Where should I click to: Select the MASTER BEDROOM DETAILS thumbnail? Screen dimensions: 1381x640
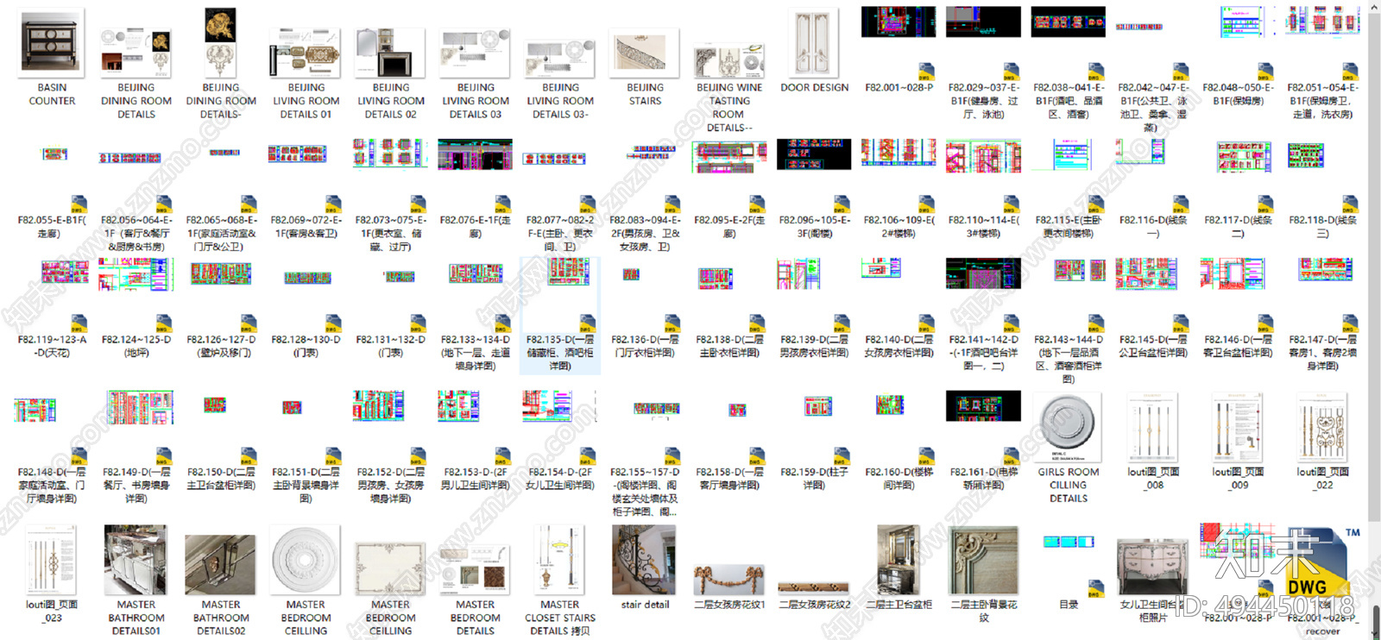[x=475, y=570]
